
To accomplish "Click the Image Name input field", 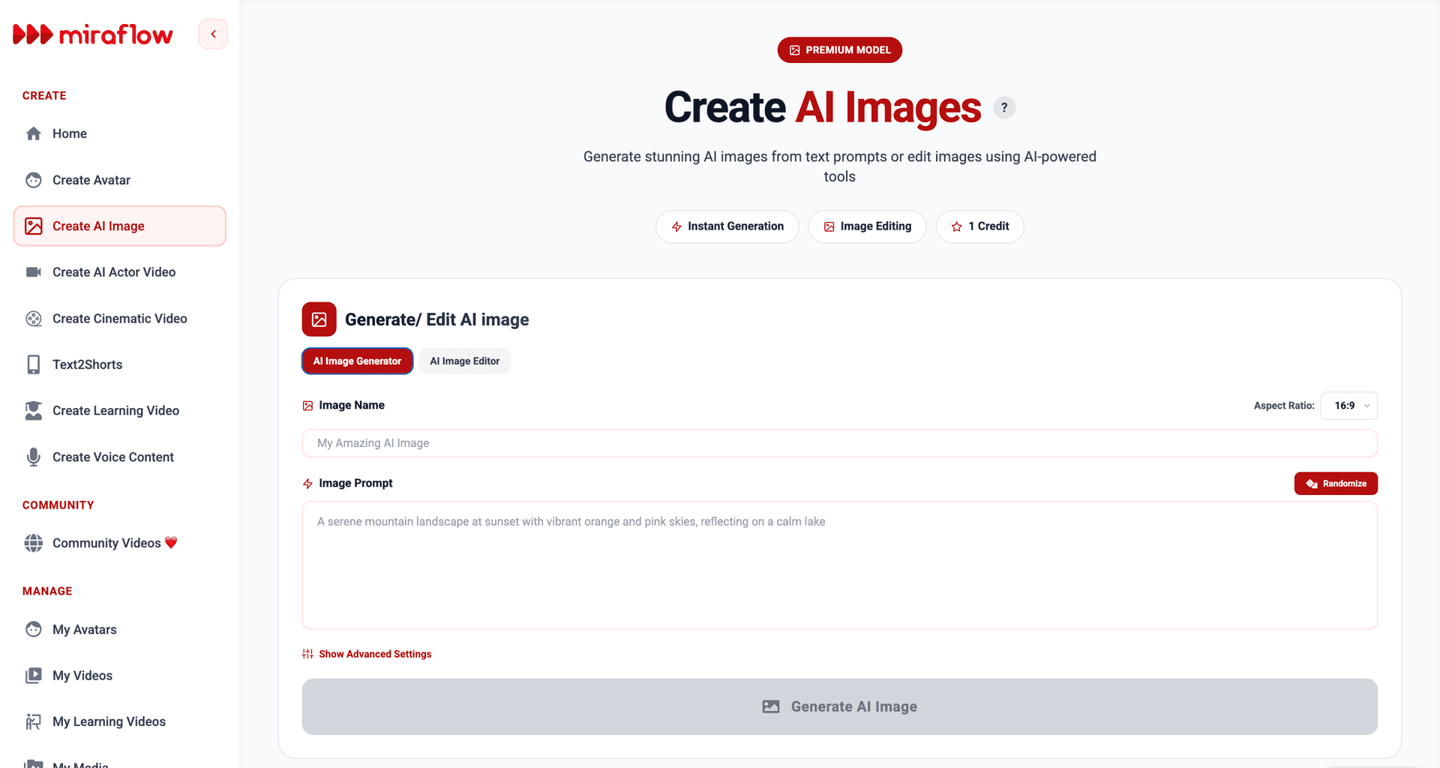I will 839,443.
